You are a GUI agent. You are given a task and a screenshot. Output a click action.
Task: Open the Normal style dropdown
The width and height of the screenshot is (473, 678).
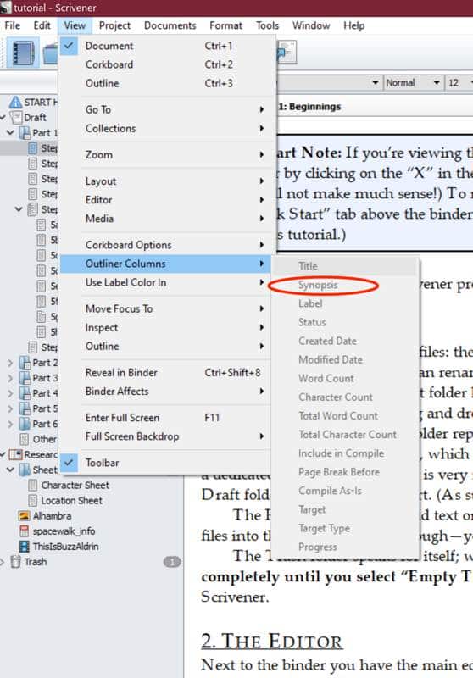coord(413,82)
